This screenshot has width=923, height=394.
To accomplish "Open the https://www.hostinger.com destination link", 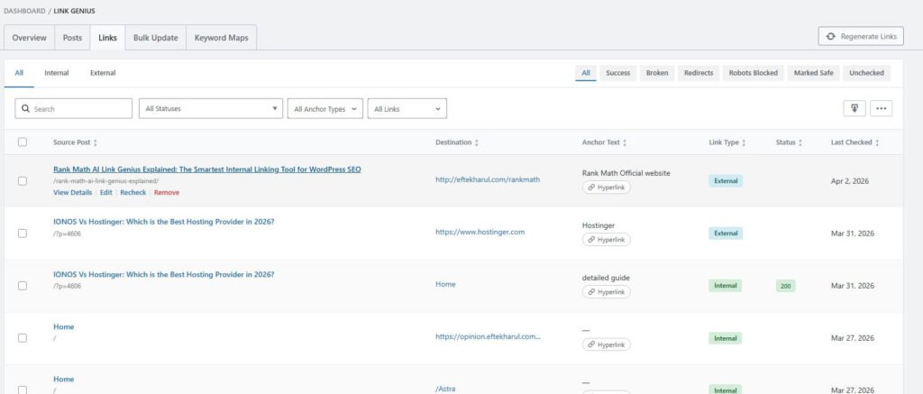I will (x=480, y=232).
